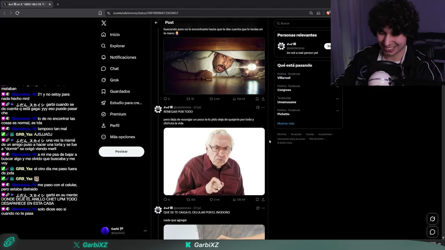Click Mostrar más under trends

pyautogui.click(x=286, y=124)
